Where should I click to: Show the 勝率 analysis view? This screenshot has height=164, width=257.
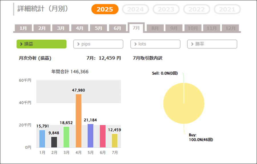pyautogui.click(x=212, y=44)
